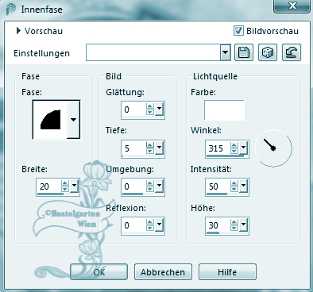313x292 pixels.
Task: Open the Breite slider dropdown arrow
Action: click(74, 186)
